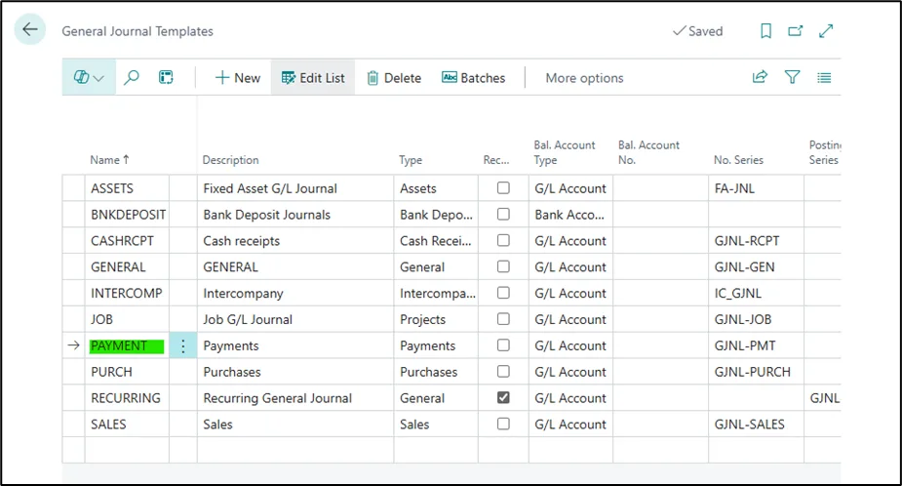Select the INTERCOMP name cell
The width and height of the screenshot is (902, 486).
coord(127,293)
